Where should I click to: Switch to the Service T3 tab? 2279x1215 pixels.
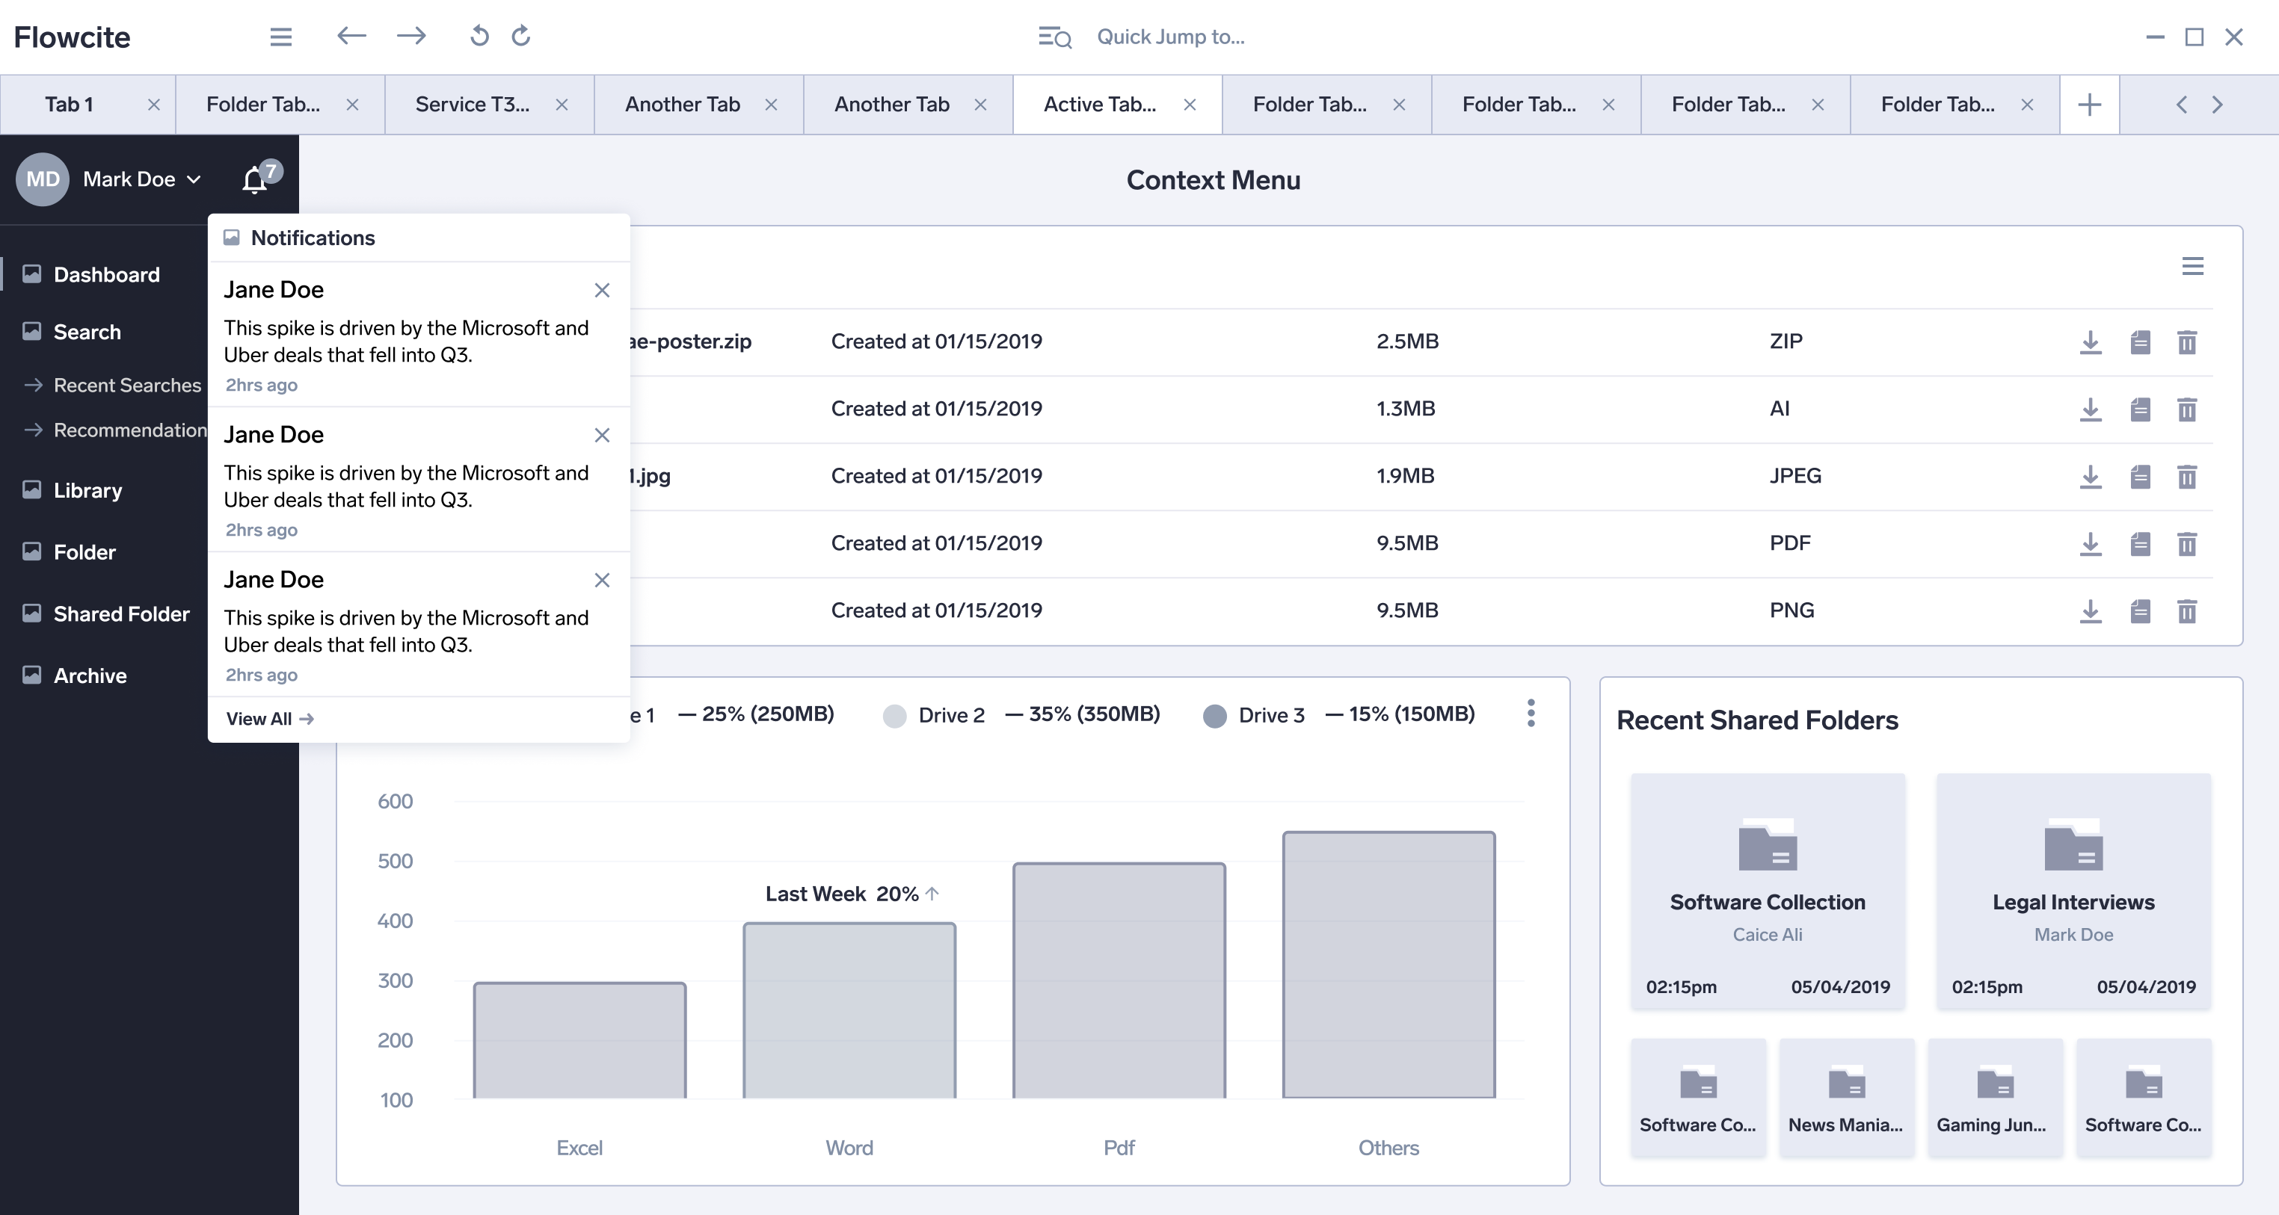[x=473, y=105]
